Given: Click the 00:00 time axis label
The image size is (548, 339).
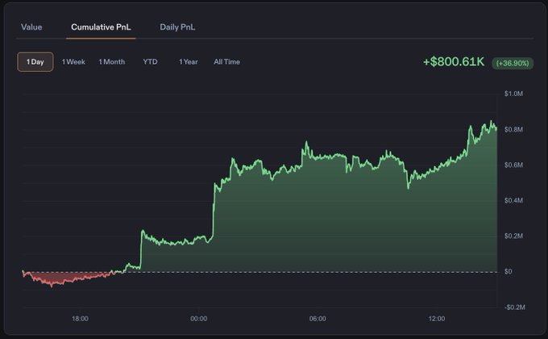Looking at the screenshot, I should [198, 319].
